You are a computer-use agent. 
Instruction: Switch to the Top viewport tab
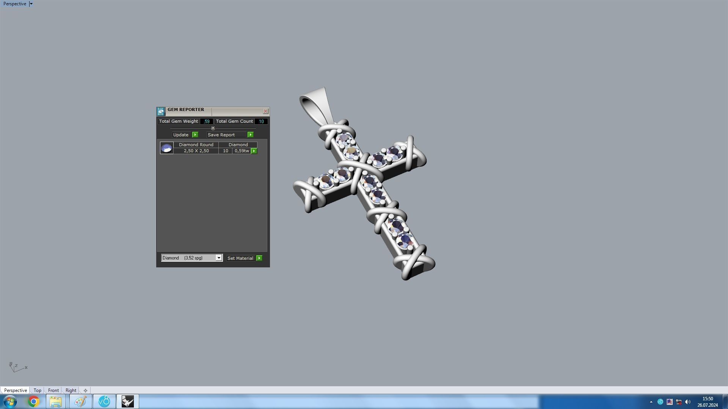(x=37, y=390)
